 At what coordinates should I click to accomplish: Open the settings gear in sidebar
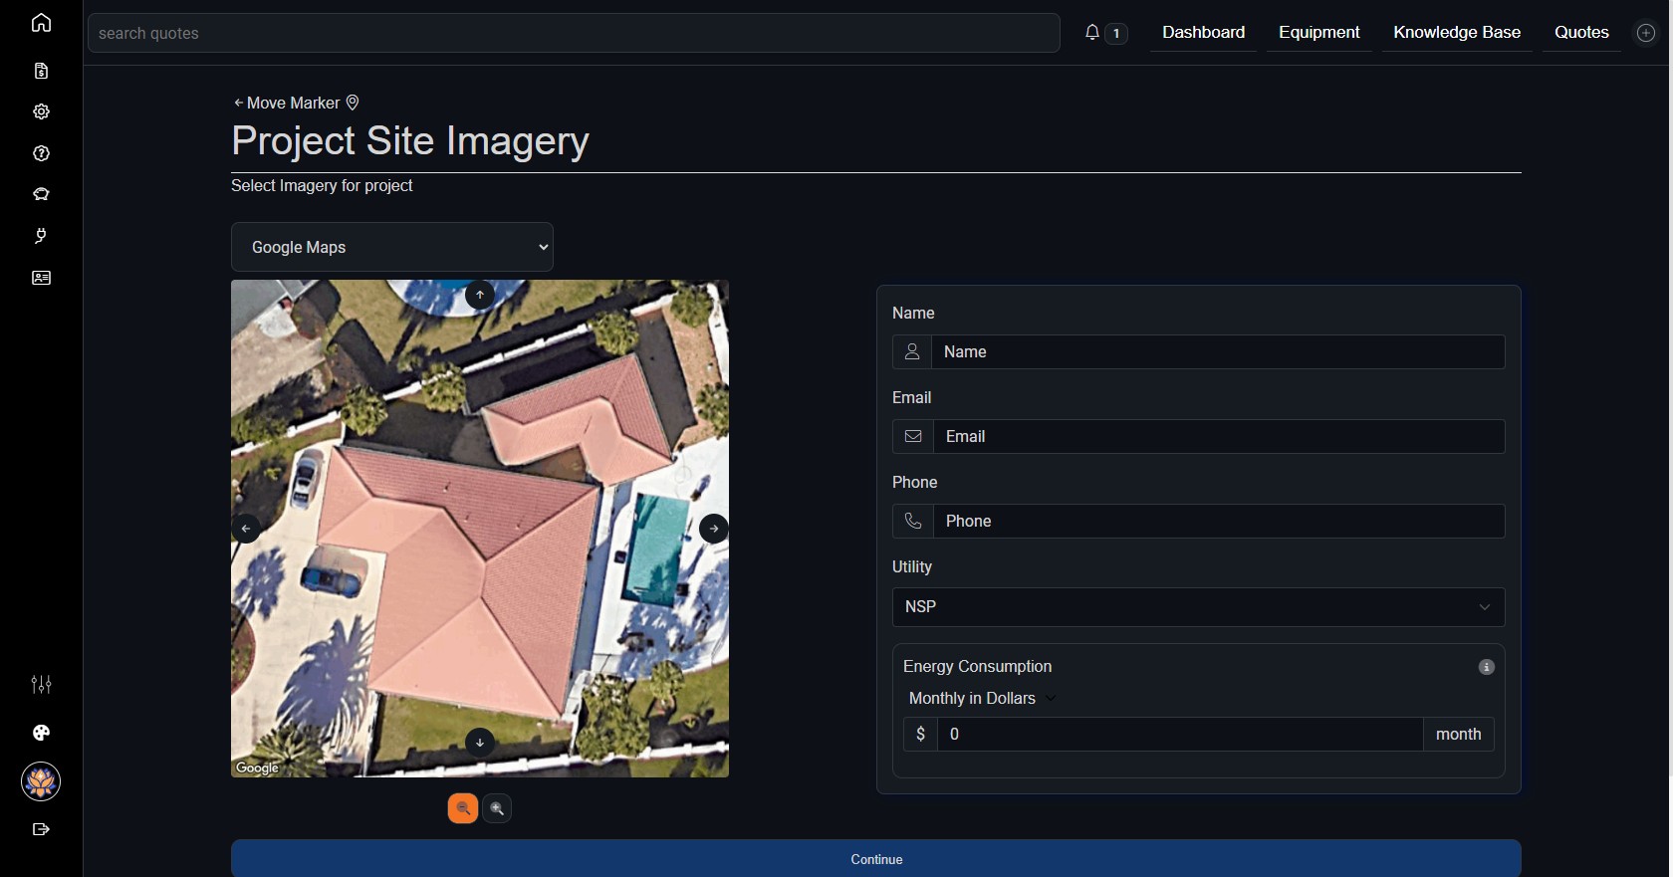tap(41, 111)
